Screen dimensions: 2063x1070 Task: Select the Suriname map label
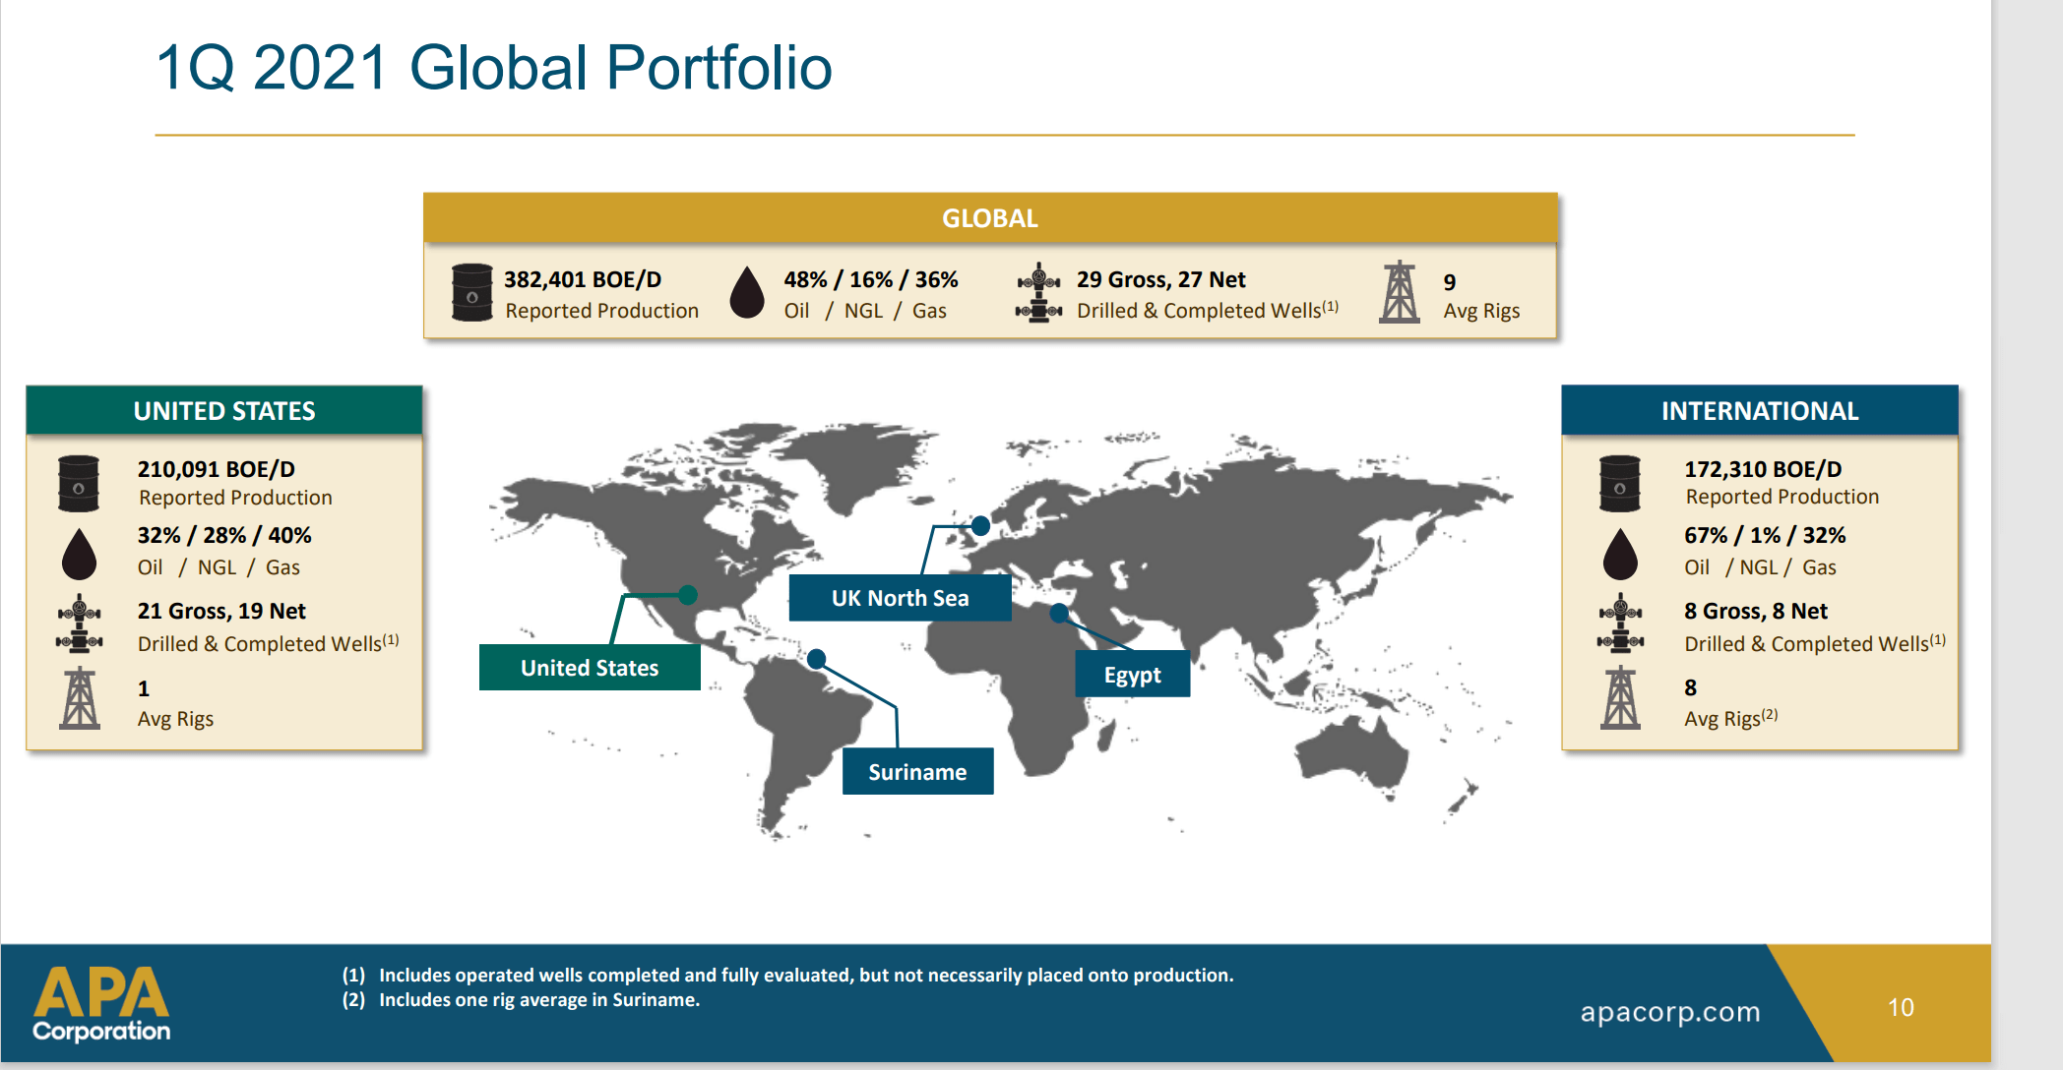point(916,771)
